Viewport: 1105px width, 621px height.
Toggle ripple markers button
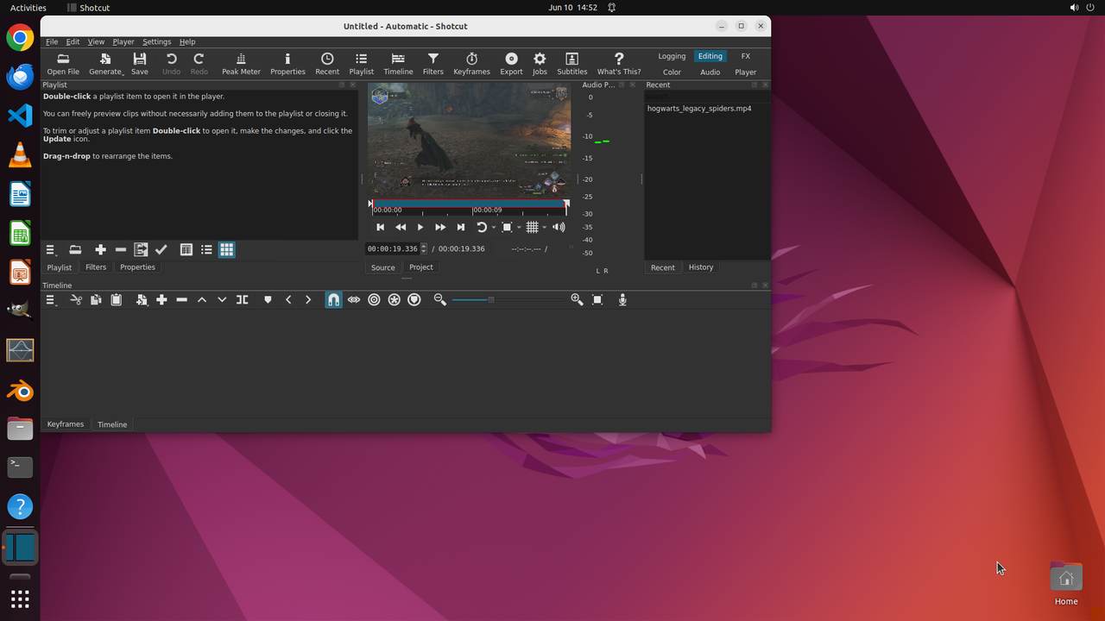tap(414, 299)
